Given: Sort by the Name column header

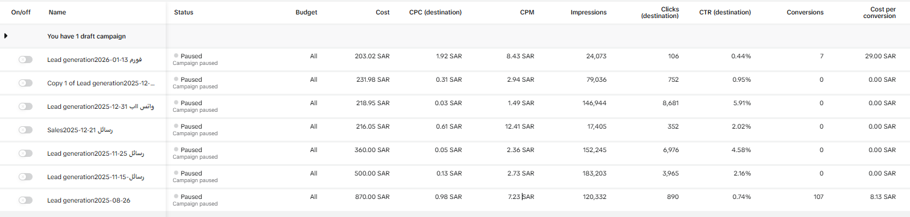Looking at the screenshot, I should 57,12.
